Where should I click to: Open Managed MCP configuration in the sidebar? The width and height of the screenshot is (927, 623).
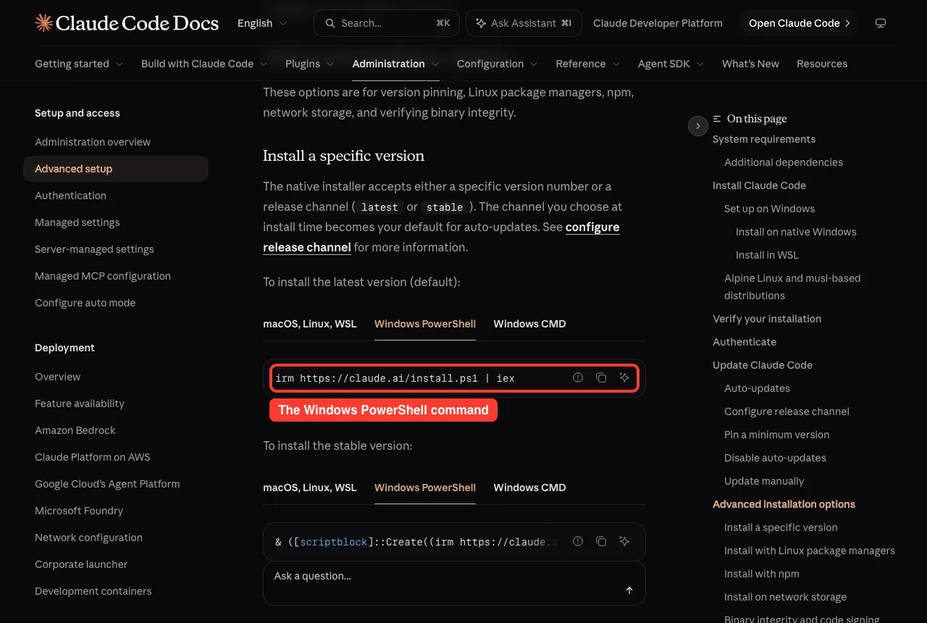103,276
